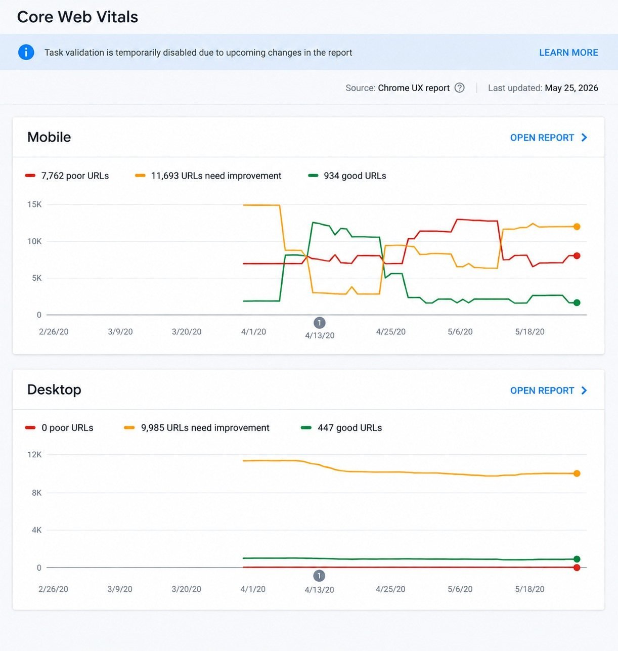
Task: Click the red poor URLs legend swatch in Mobile
Action: tap(30, 176)
